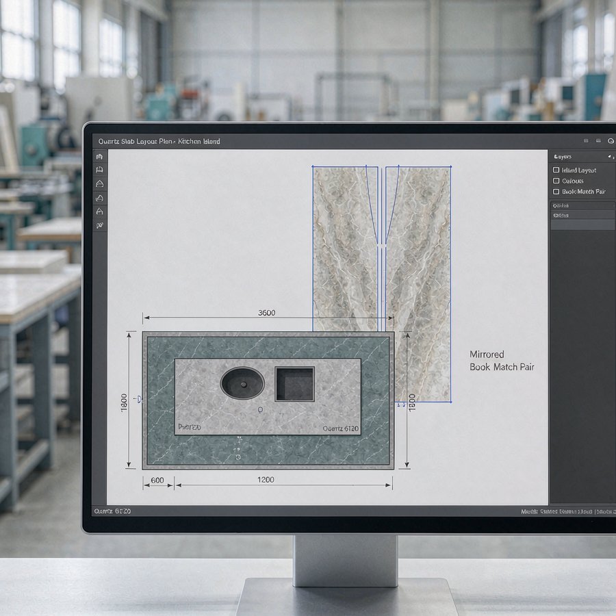Toggle the Book Match Pair layer checkbox

pyautogui.click(x=556, y=192)
